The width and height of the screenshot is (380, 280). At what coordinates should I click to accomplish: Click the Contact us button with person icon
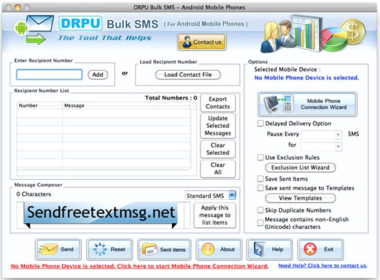pyautogui.click(x=202, y=42)
